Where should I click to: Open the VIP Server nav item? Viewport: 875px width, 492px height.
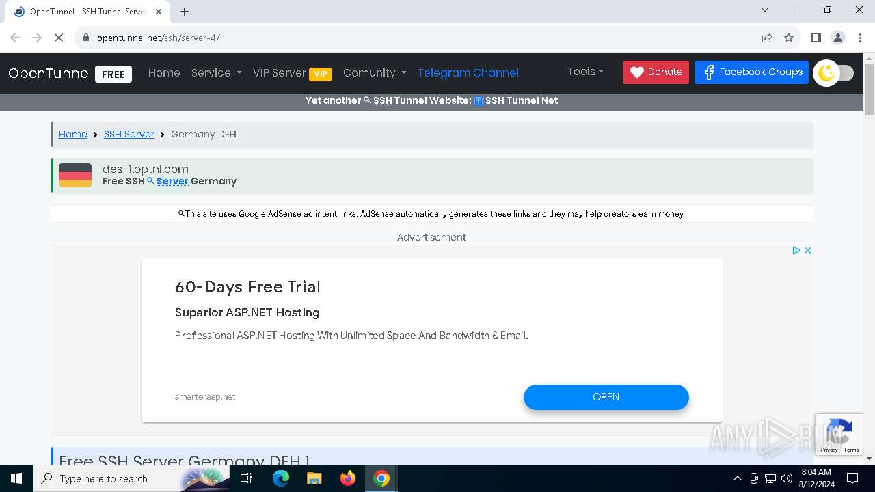click(292, 73)
